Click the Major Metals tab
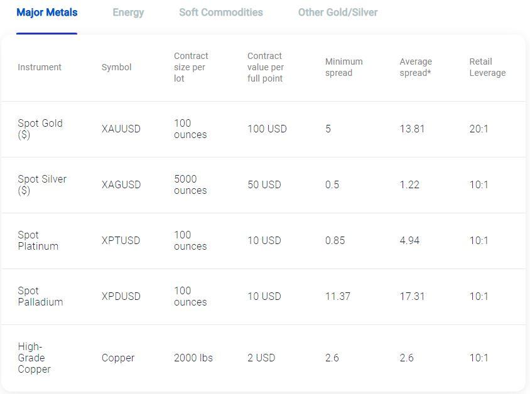Image resolution: width=530 pixels, height=394 pixels. [x=47, y=13]
